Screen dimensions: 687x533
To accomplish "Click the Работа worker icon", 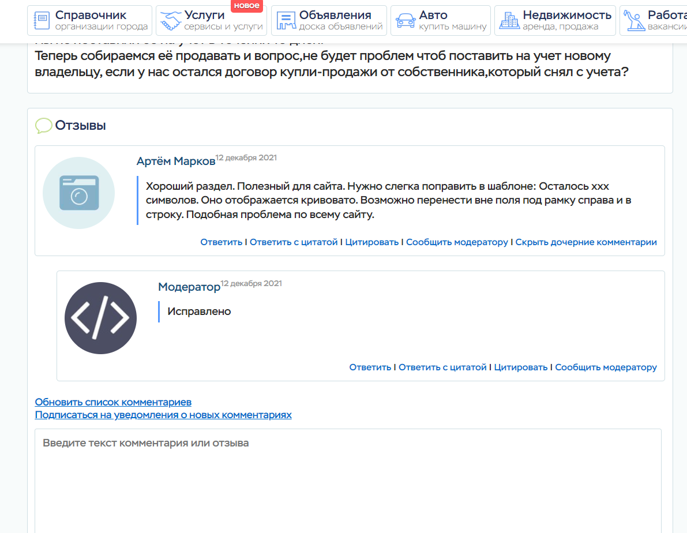I will click(633, 21).
